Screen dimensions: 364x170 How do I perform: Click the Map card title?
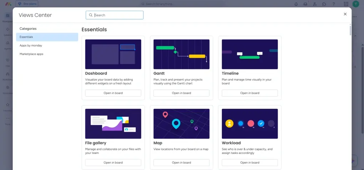click(158, 143)
